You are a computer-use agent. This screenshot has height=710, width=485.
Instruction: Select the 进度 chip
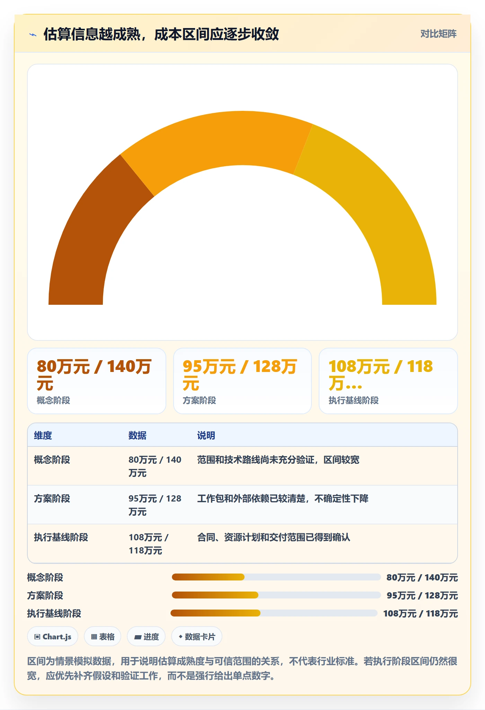pos(146,637)
